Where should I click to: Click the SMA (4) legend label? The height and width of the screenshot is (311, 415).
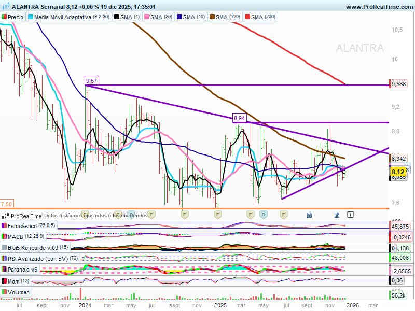128,17
